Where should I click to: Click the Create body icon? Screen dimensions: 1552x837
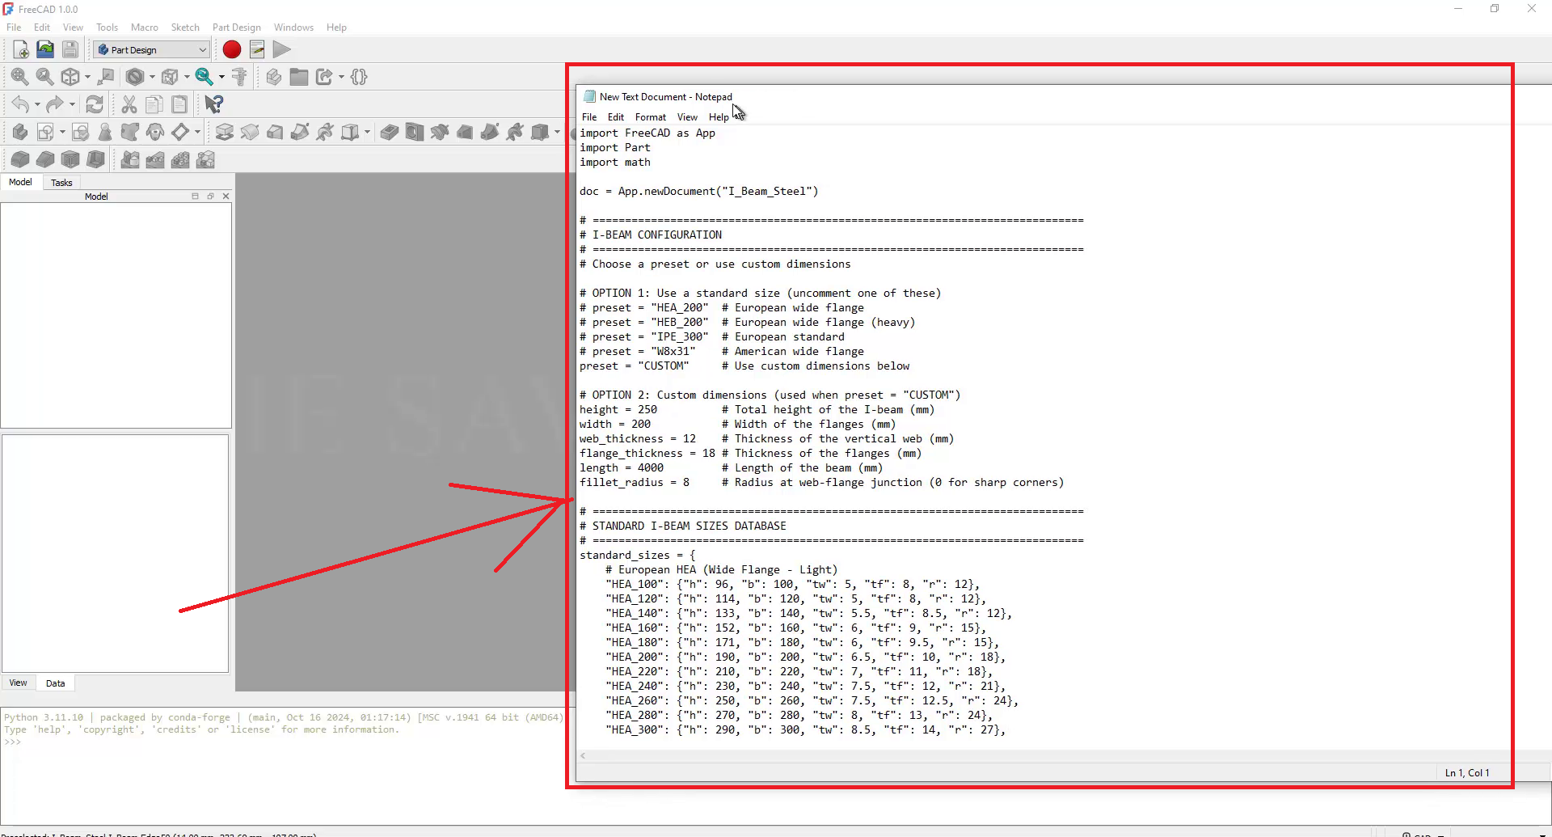point(20,132)
